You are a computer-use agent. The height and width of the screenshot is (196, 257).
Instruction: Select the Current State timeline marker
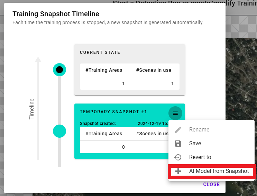point(59,70)
